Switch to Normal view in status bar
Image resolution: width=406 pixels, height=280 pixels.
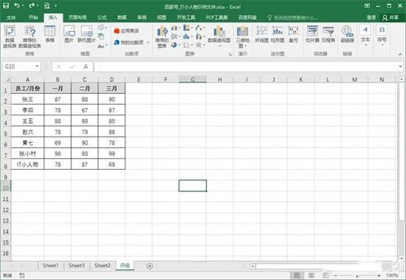click(297, 275)
